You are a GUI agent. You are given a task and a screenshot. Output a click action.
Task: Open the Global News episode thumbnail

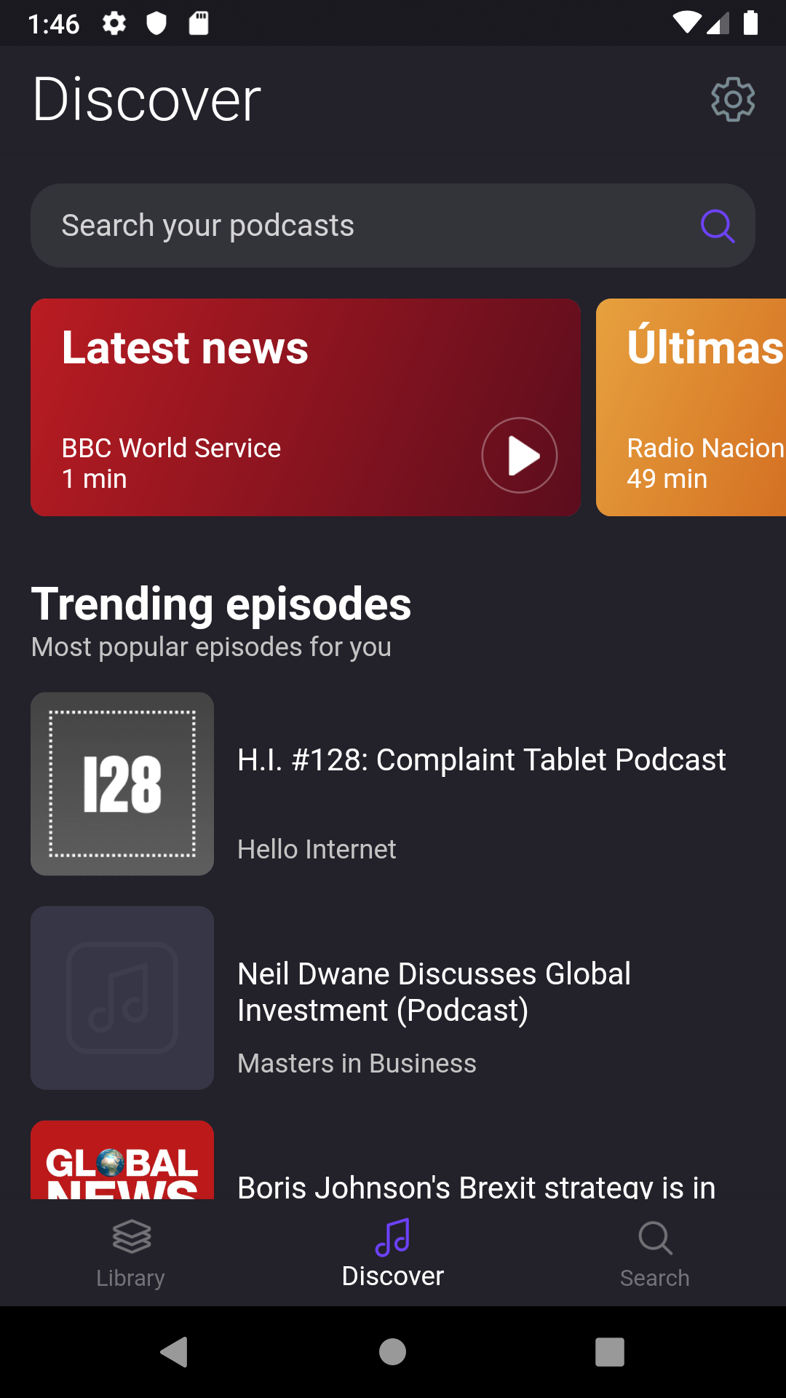tap(122, 1160)
